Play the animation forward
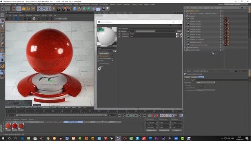 [x=132, y=116]
